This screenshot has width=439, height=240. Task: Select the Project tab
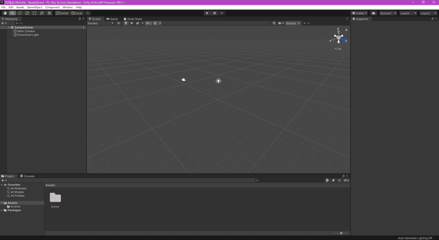8,176
